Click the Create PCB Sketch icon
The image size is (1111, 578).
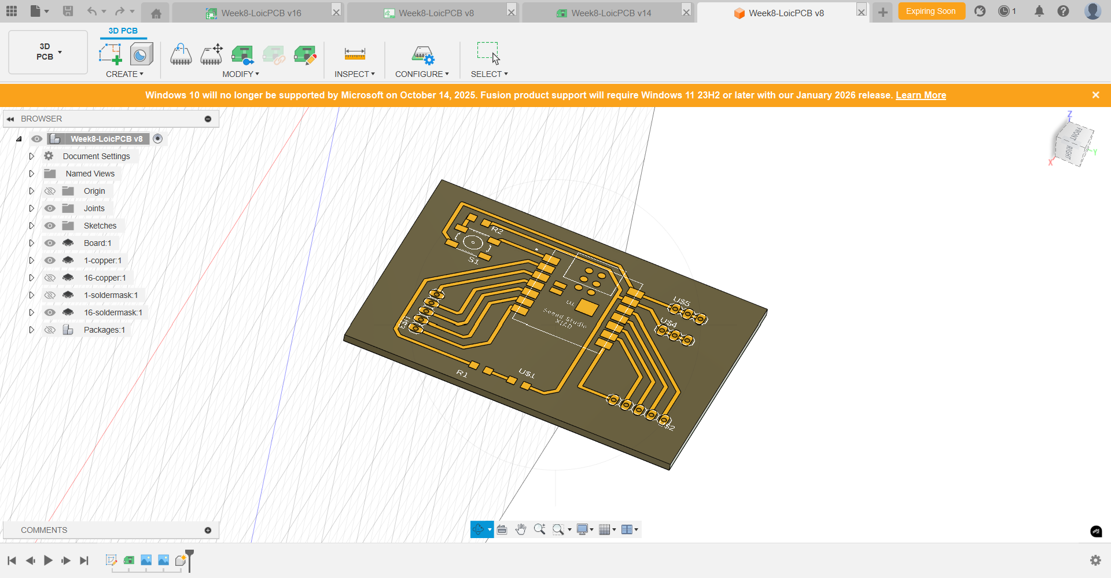pyautogui.click(x=110, y=54)
